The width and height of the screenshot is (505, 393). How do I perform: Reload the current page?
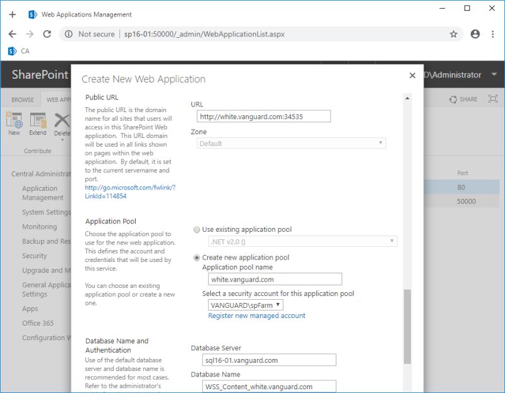tap(47, 34)
